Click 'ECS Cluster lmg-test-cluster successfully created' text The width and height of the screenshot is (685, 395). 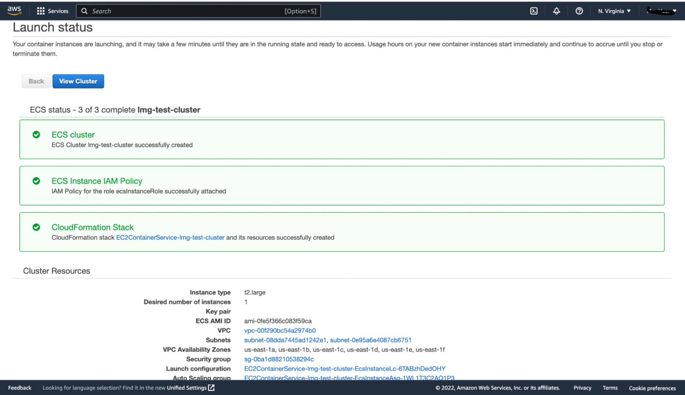click(x=122, y=145)
